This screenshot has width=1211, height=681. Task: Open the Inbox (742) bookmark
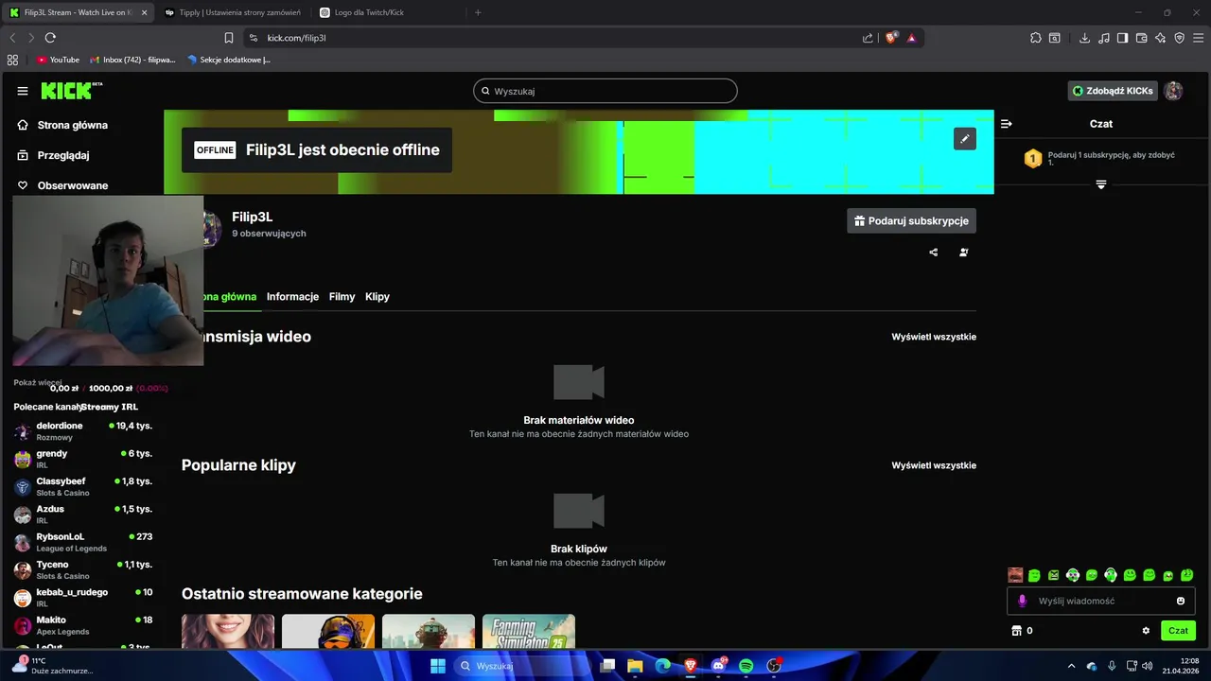point(132,60)
